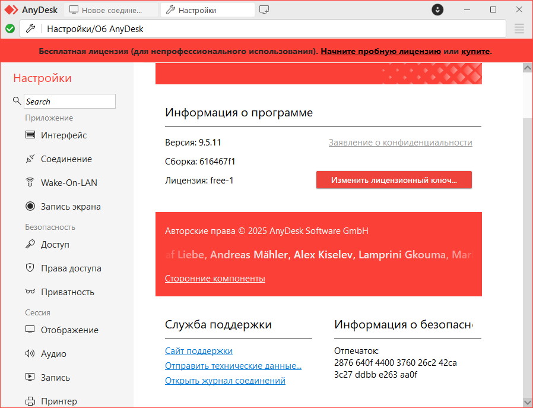Click the Сборка: 616467f1 text
This screenshot has height=408, width=533.
pyautogui.click(x=200, y=161)
